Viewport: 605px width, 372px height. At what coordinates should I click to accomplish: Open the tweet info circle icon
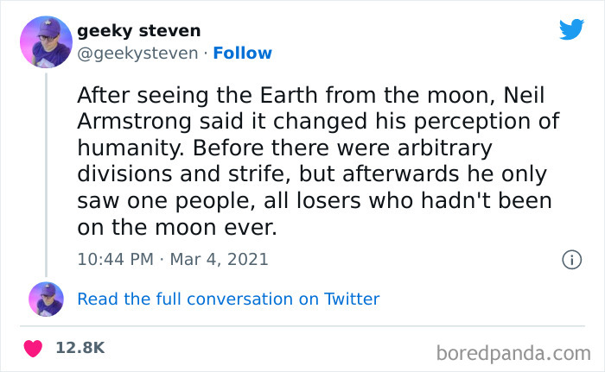click(x=570, y=259)
